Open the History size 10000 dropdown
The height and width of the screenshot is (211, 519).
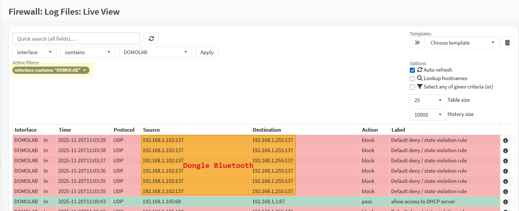pyautogui.click(x=428, y=115)
